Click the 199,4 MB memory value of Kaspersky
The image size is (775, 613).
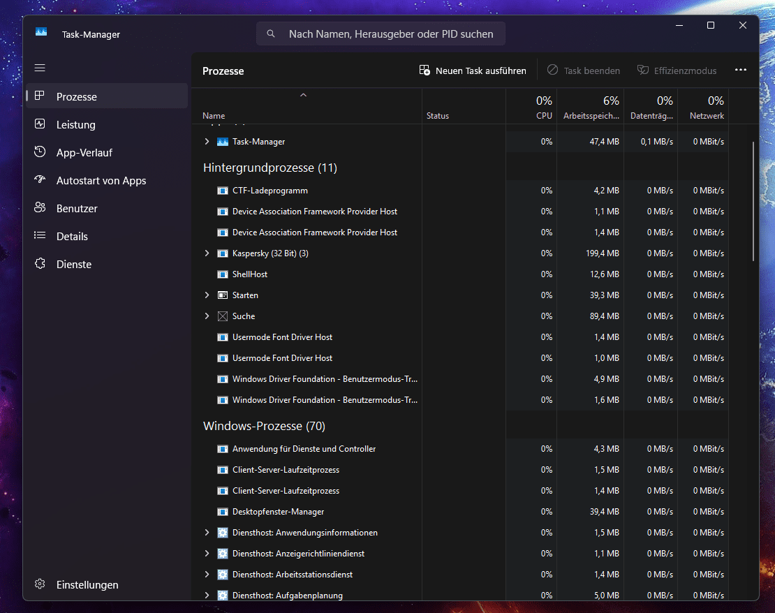pyautogui.click(x=603, y=253)
